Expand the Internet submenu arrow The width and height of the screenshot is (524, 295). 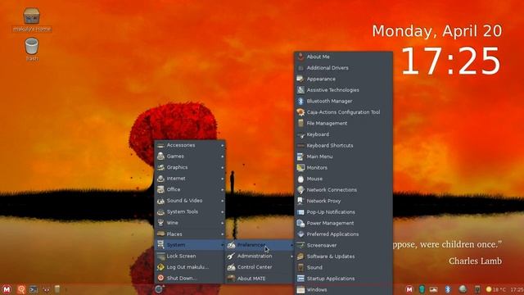(222, 179)
